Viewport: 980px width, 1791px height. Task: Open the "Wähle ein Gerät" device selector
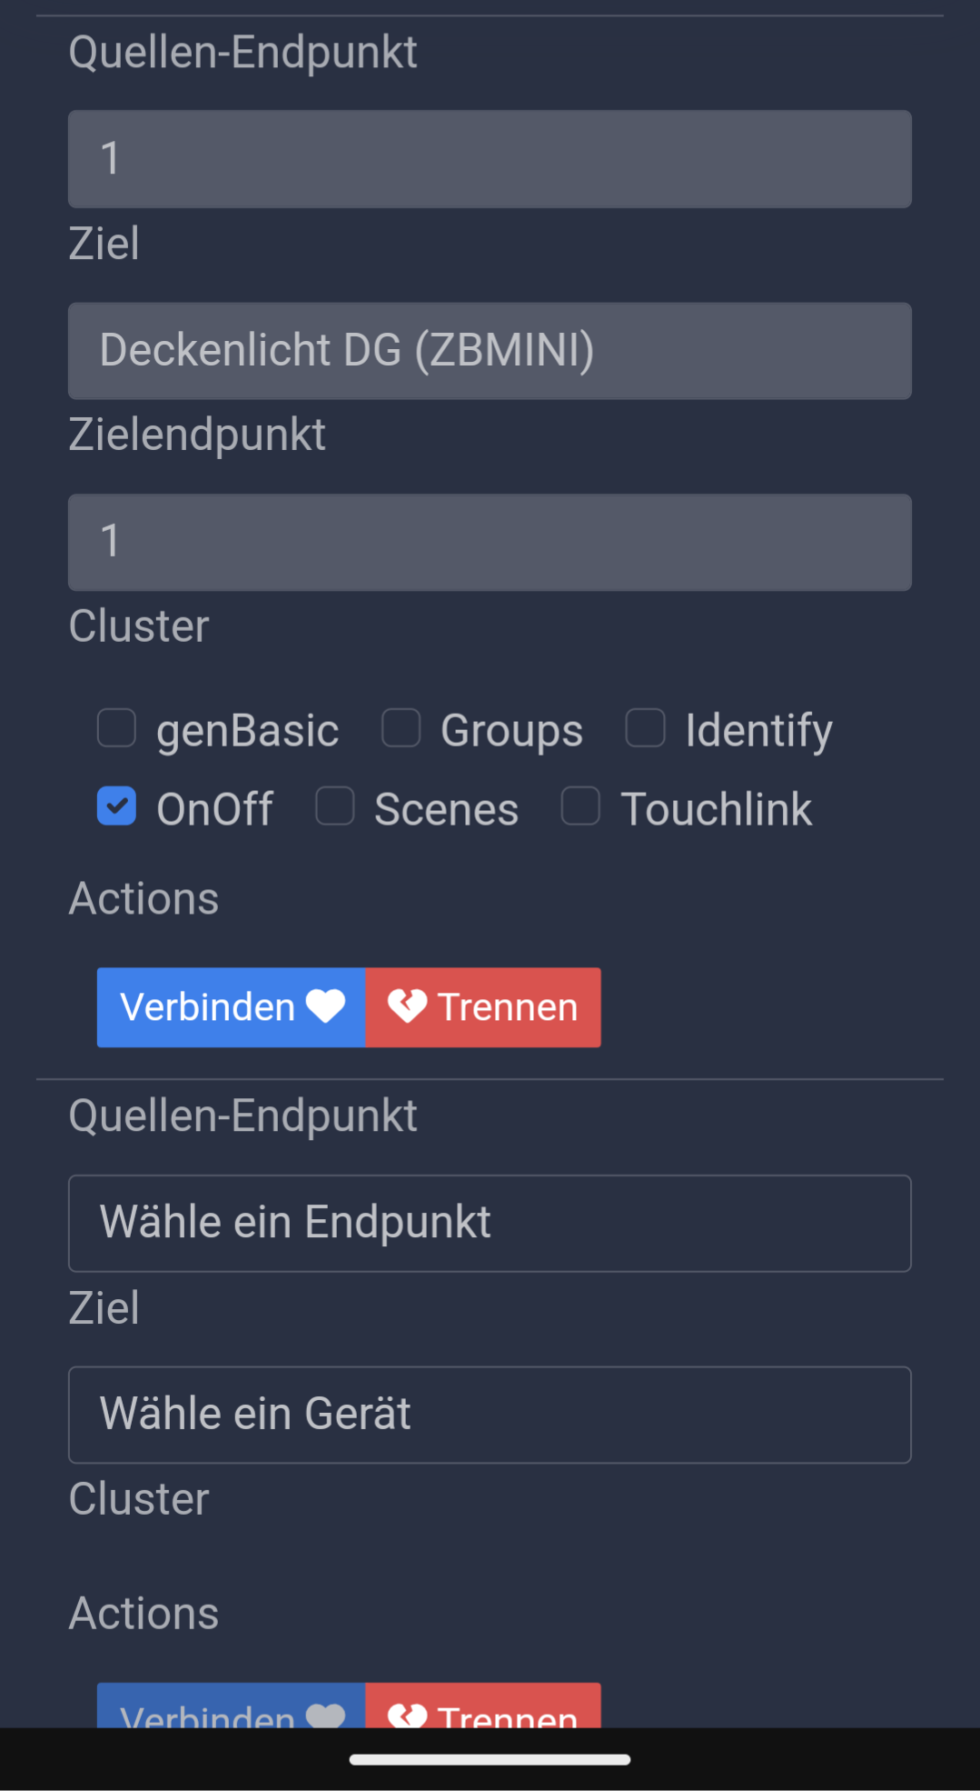pos(490,1415)
